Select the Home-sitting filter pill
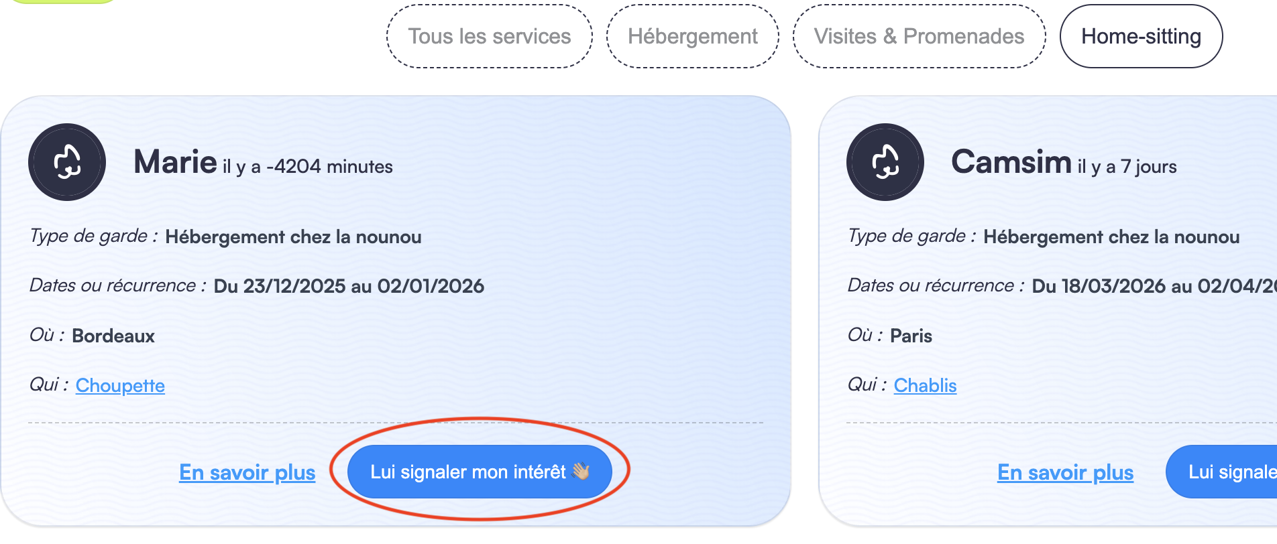The image size is (1277, 544). [1140, 36]
